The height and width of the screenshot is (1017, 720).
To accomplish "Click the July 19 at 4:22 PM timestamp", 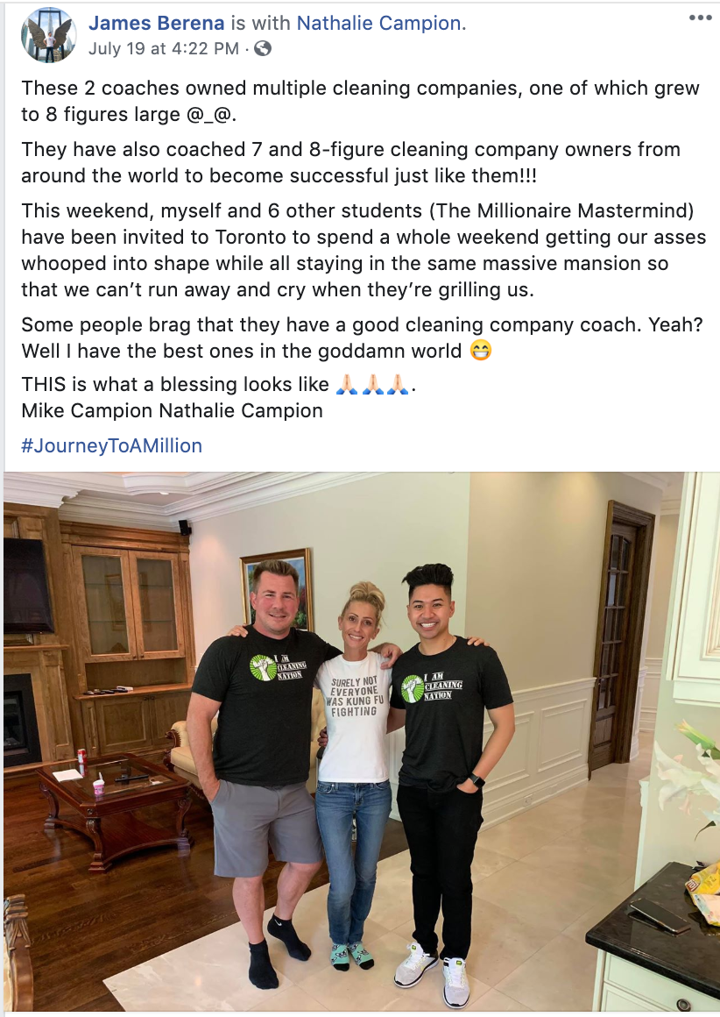I will [x=163, y=48].
